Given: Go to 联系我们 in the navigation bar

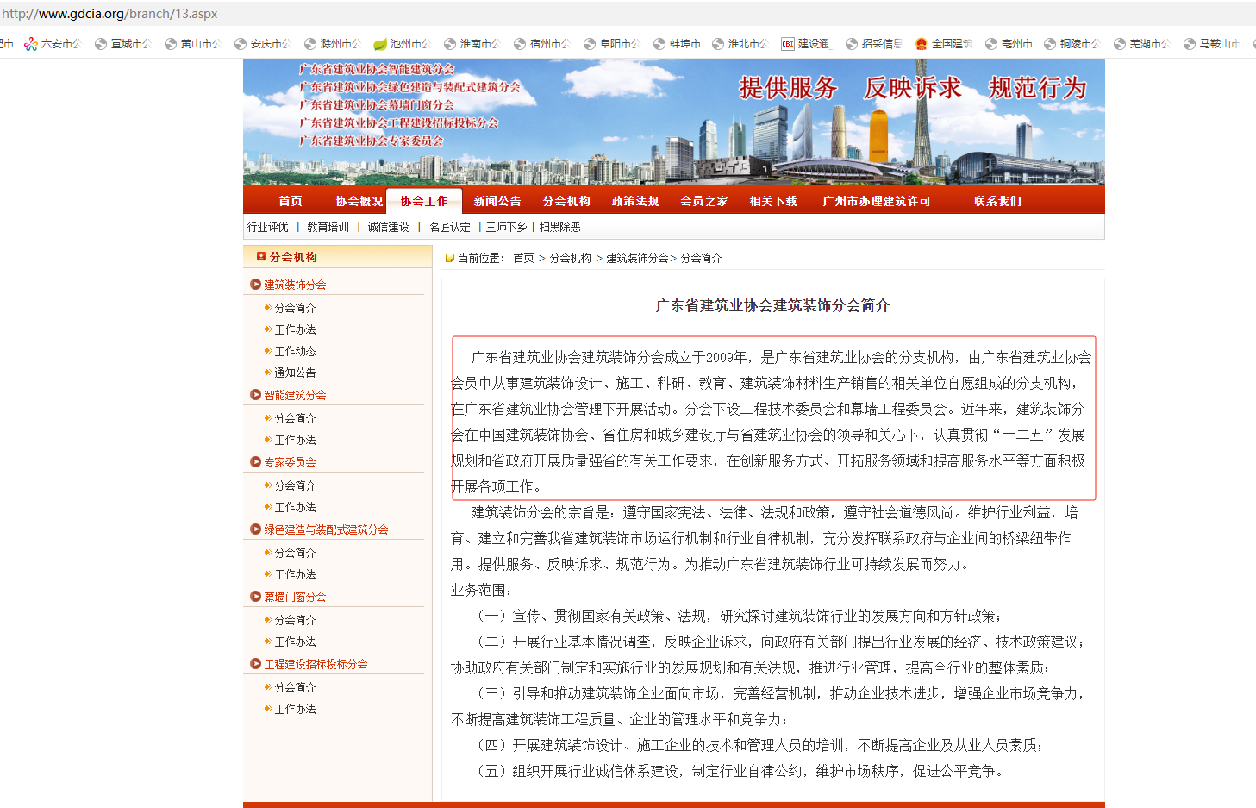Looking at the screenshot, I should click(x=997, y=201).
